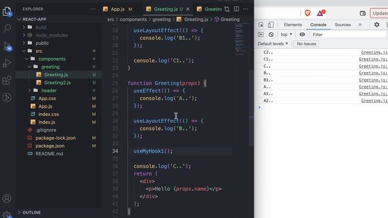Viewport: 388px width, 218px height.
Task: Open Explorer more actions ellipsis
Action: pyautogui.click(x=93, y=9)
